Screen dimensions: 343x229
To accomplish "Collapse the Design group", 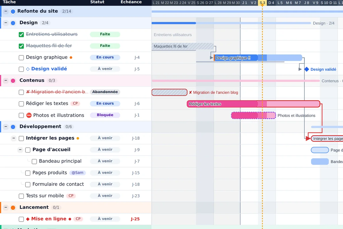I will pos(6,23).
